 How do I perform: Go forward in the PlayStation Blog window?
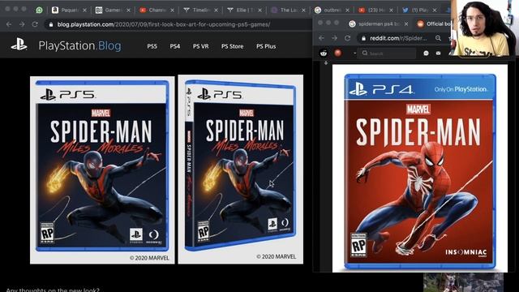tap(22, 24)
